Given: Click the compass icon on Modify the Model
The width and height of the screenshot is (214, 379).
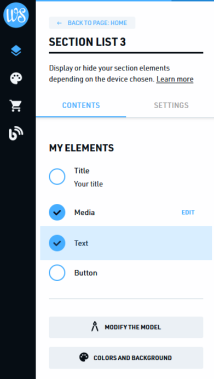Looking at the screenshot, I should click(x=95, y=327).
